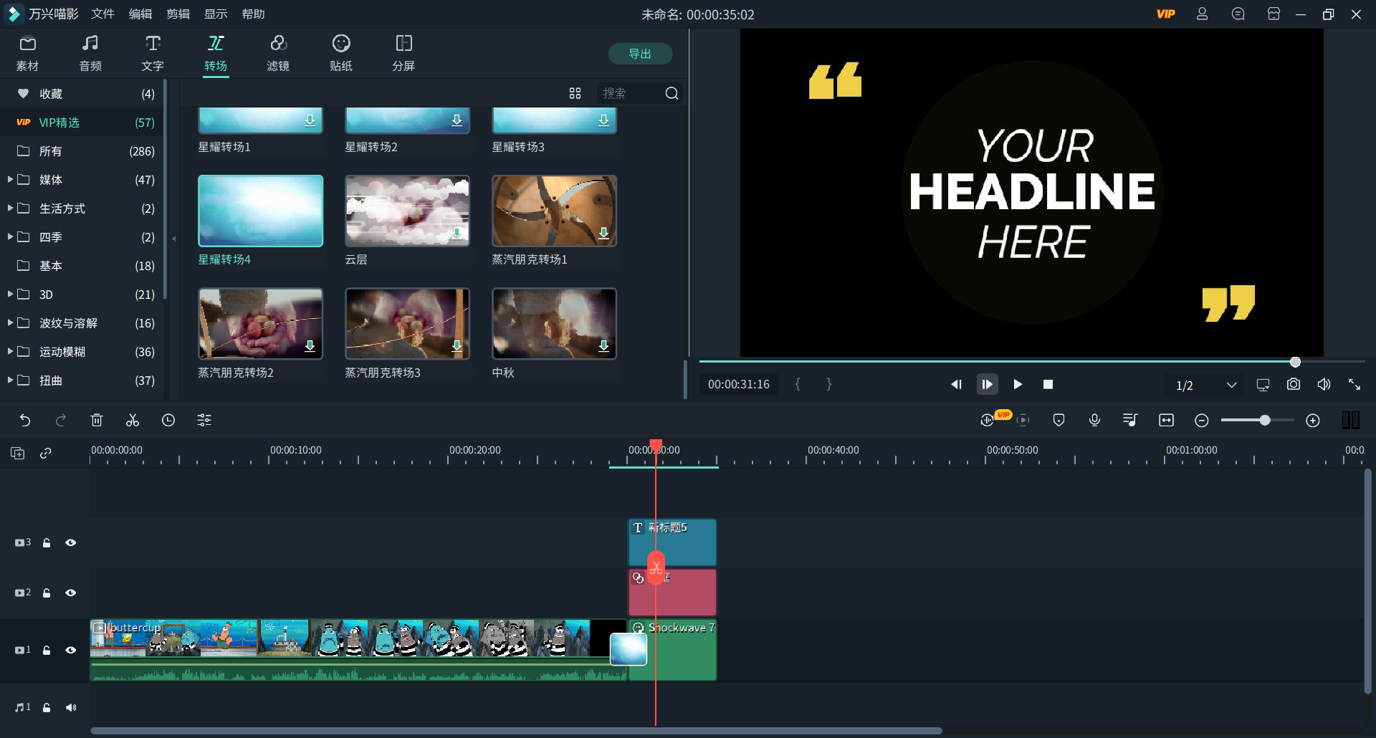Viewport: 1376px width, 738px height.
Task: Open the edit adjustments sliders icon
Action: pyautogui.click(x=204, y=421)
